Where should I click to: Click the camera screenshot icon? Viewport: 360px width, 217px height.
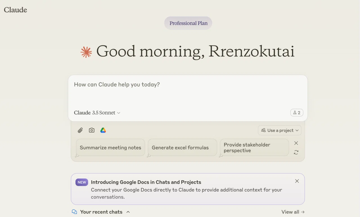click(x=92, y=130)
